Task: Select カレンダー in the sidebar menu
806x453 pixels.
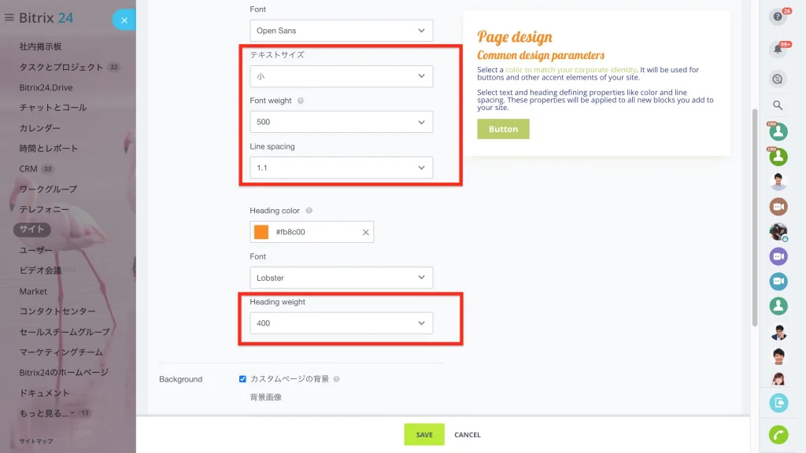Action: click(39, 128)
